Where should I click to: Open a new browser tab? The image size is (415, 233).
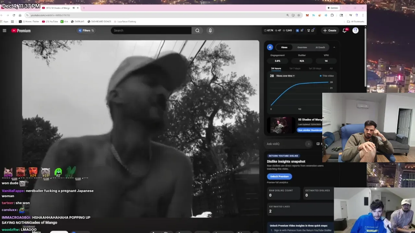(x=84, y=8)
